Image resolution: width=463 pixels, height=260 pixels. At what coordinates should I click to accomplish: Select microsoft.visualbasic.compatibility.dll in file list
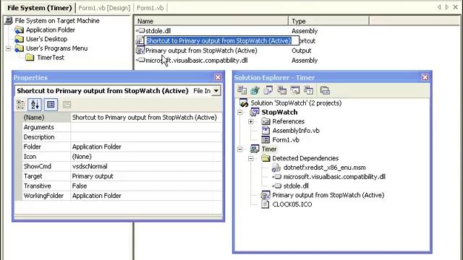196,61
